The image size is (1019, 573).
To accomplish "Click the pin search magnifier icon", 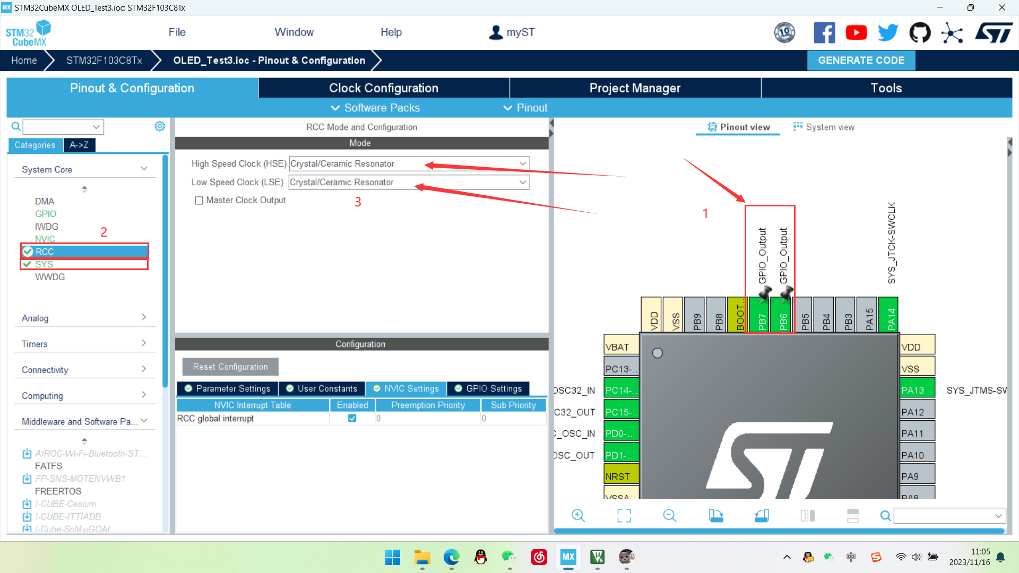I will coord(885,516).
